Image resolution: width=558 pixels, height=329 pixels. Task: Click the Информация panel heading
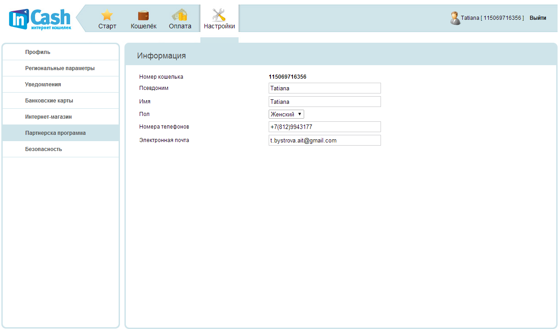pyautogui.click(x=161, y=56)
